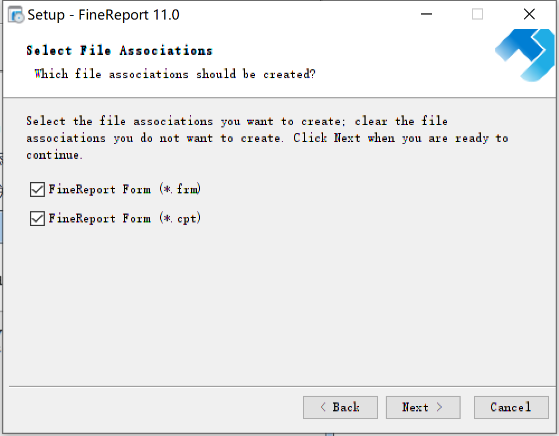The image size is (559, 436).
Task: Click the left chevron on Back button
Action: pyautogui.click(x=323, y=407)
